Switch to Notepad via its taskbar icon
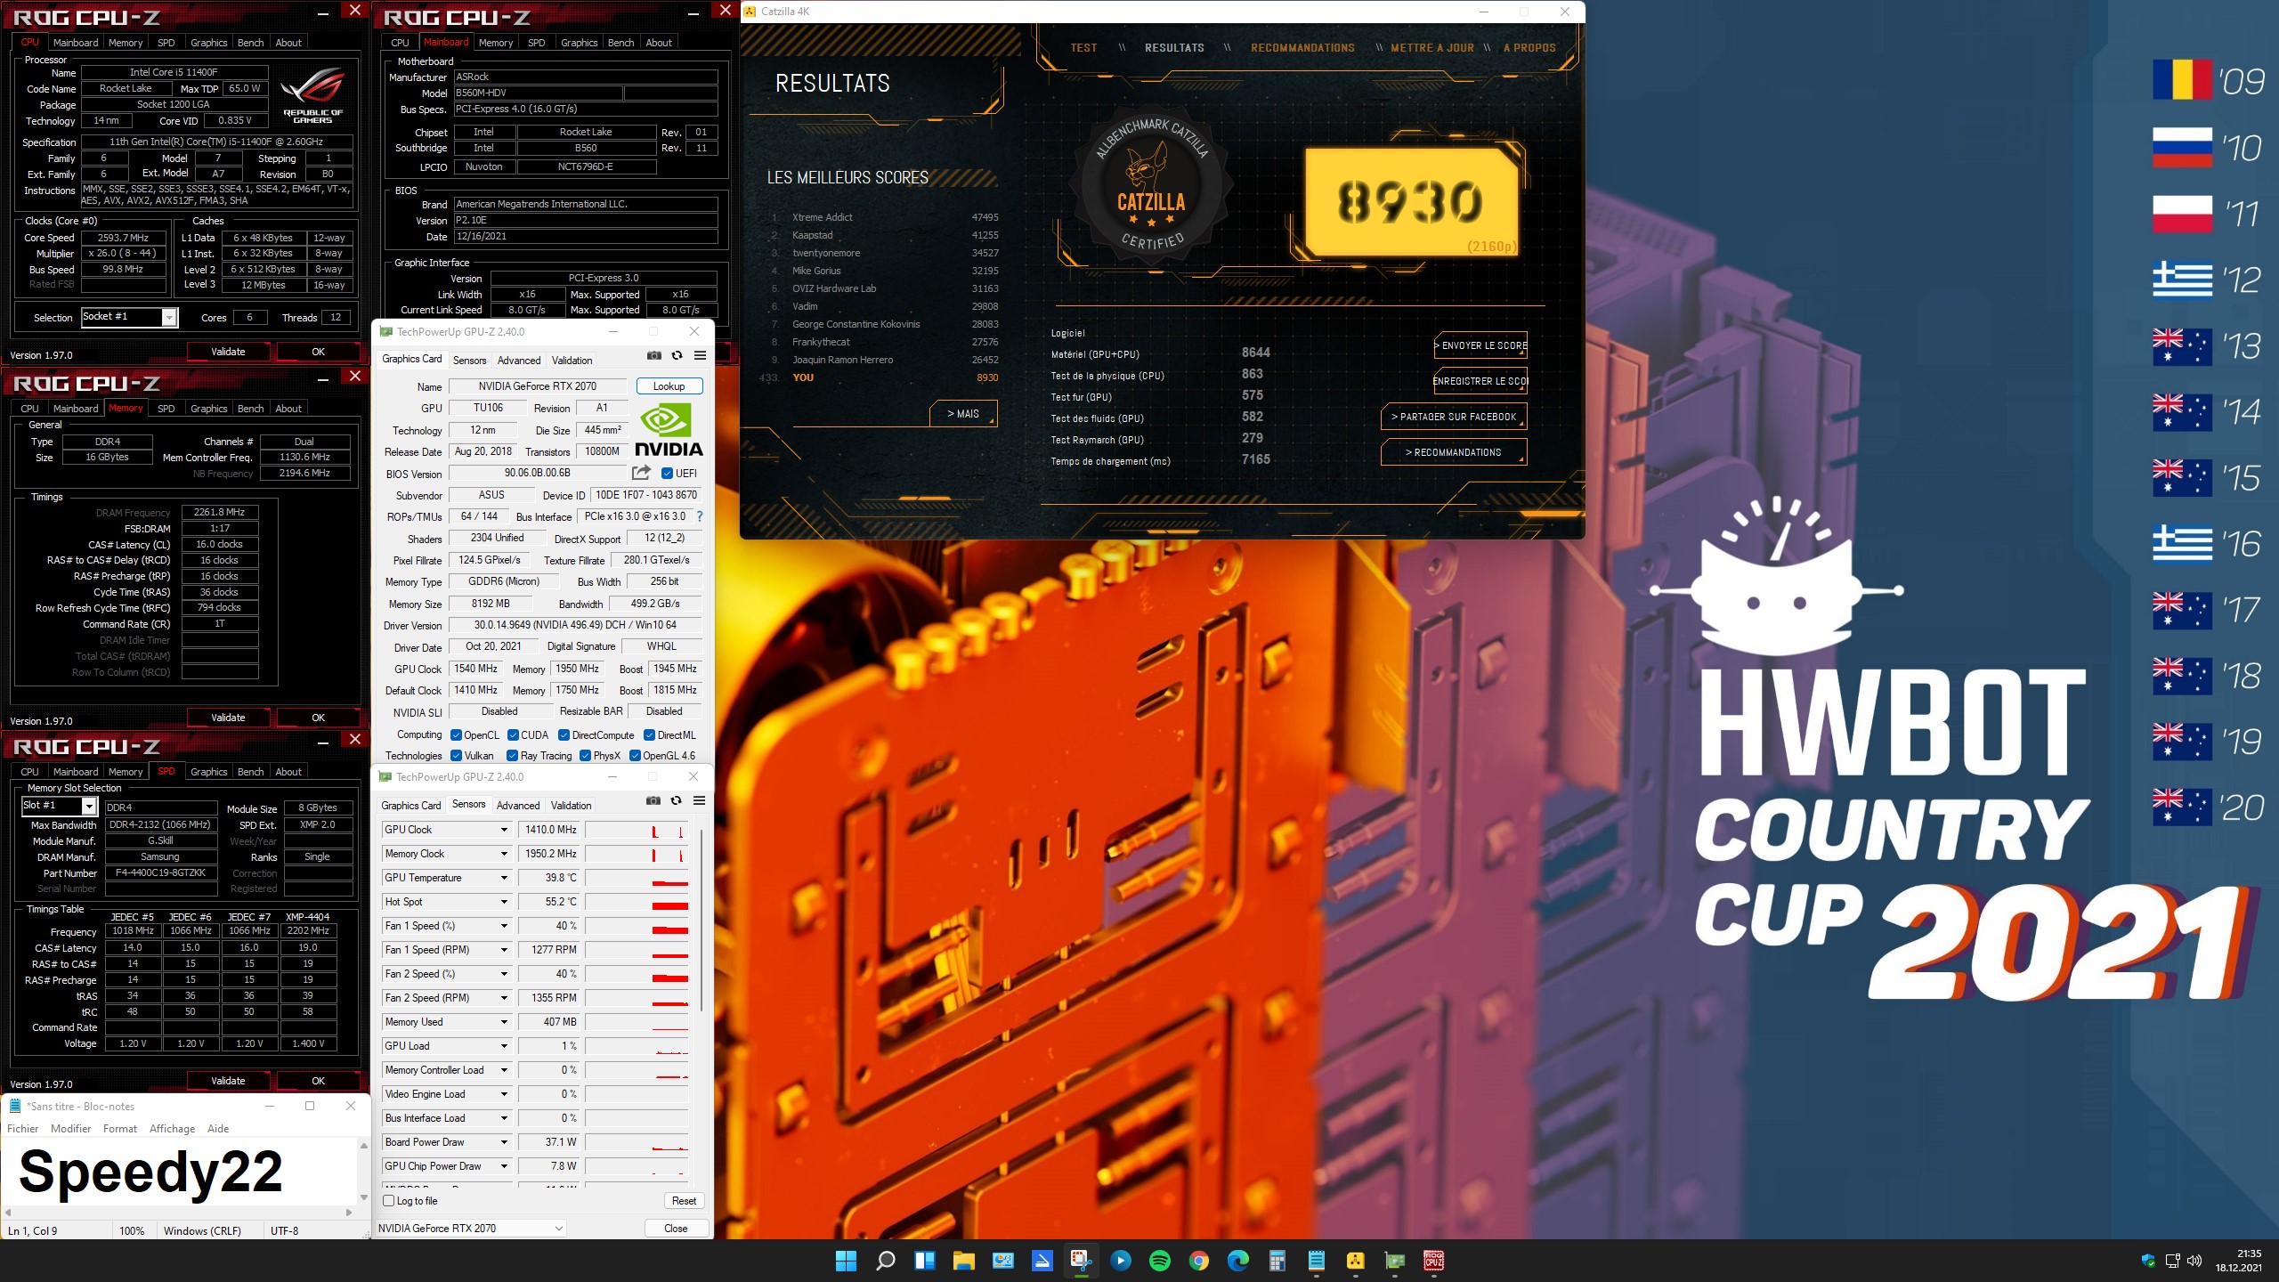Image resolution: width=2279 pixels, height=1282 pixels. pyautogui.click(x=1316, y=1261)
